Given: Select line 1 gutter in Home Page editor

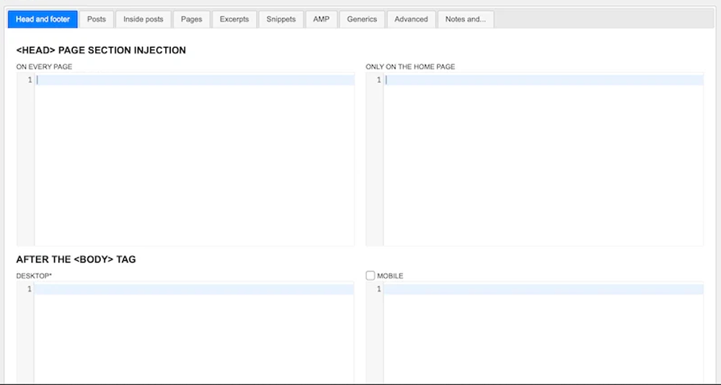Looking at the screenshot, I should [379, 80].
